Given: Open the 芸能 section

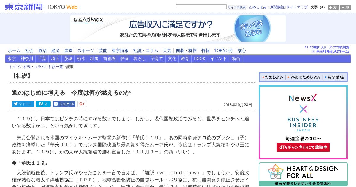Looking at the screenshot, I should (x=103, y=51).
